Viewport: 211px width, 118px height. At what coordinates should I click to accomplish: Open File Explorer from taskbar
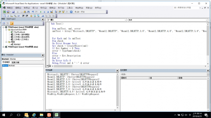pyautogui.click(x=41, y=115)
